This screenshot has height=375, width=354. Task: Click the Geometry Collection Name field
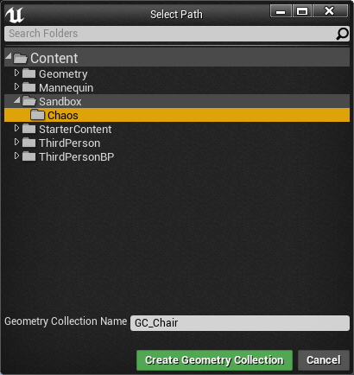pos(240,323)
